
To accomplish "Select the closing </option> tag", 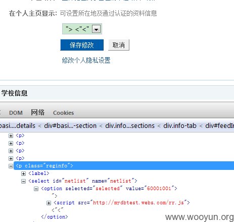I will 55,217.
